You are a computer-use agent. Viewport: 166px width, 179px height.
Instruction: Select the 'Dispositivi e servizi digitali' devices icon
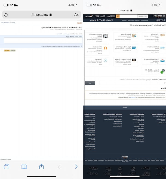[x=106, y=36]
